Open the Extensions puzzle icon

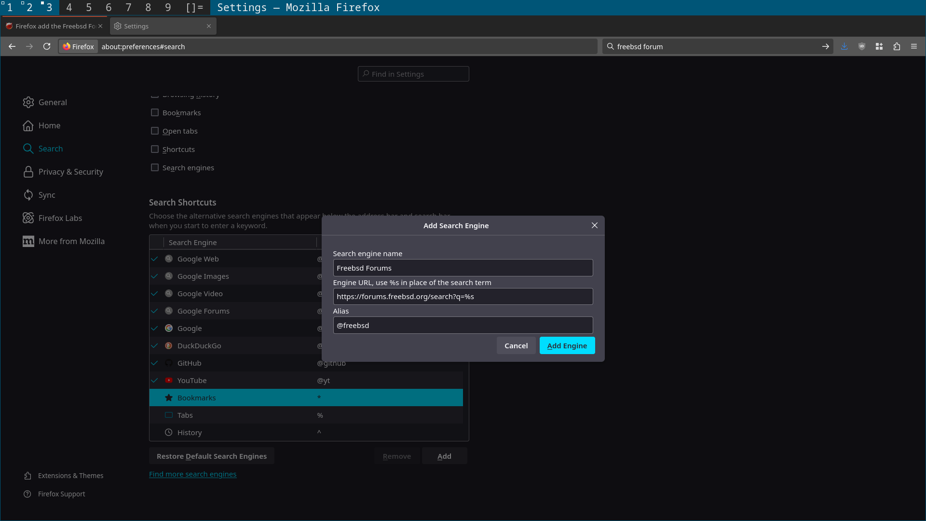click(897, 46)
